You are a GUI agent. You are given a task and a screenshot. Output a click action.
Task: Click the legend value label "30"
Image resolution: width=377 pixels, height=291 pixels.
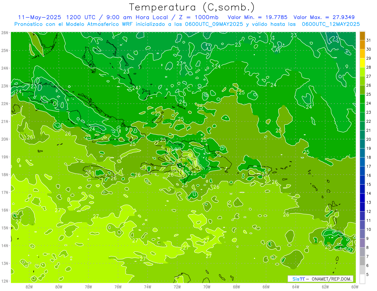pos(369,49)
